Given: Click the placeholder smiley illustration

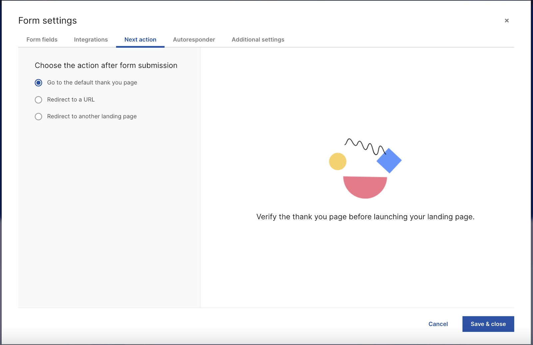Looking at the screenshot, I should (365, 166).
